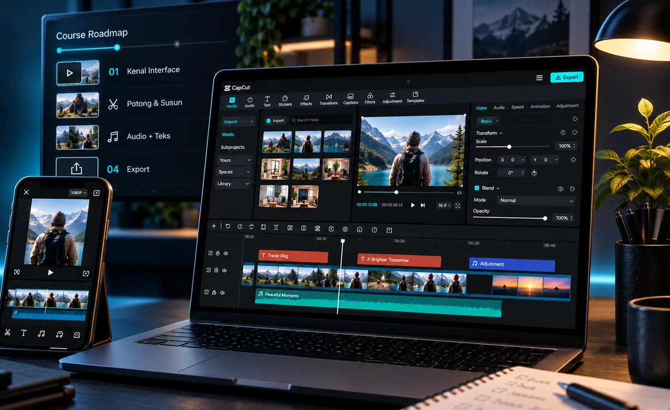Image resolution: width=670 pixels, height=410 pixels.
Task: Click the reset rotation icon next to Rotate
Action: [x=534, y=173]
